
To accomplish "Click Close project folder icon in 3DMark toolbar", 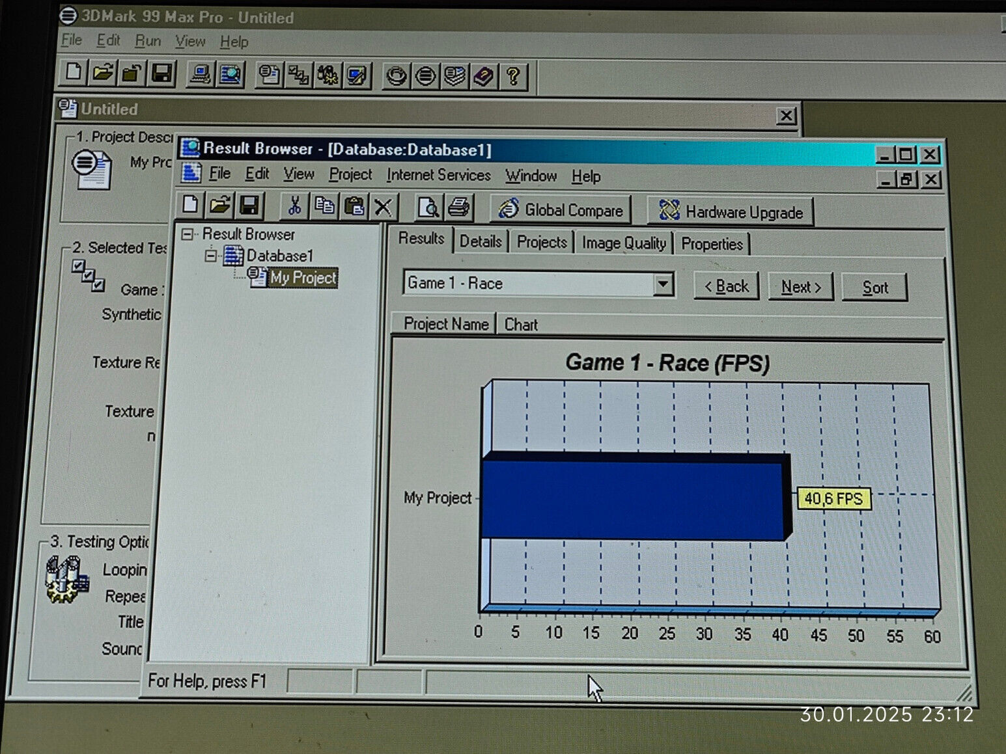I will (x=132, y=73).
